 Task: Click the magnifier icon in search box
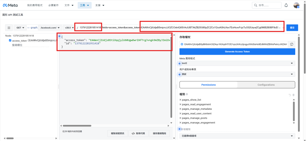[255, 5]
